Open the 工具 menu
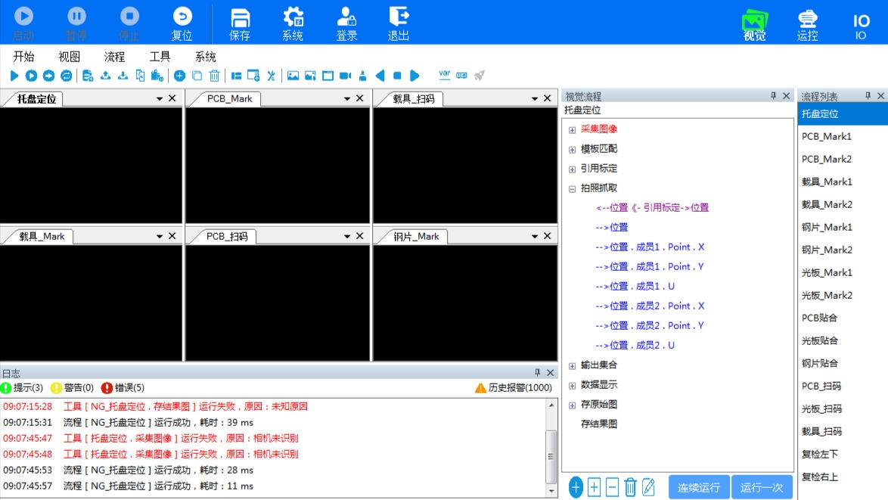The width and height of the screenshot is (888, 500). (160, 57)
